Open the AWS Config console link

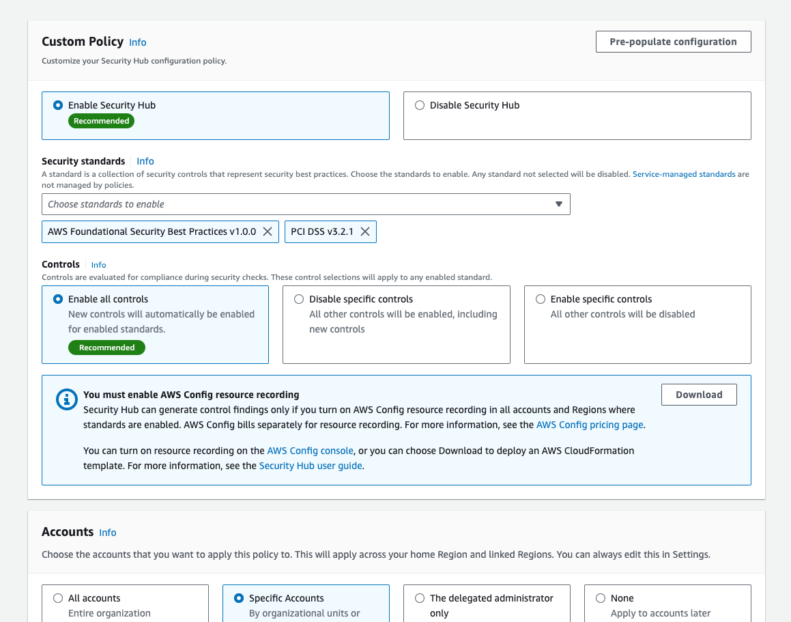click(x=310, y=451)
